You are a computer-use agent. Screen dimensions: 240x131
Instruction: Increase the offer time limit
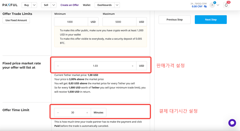click(87, 113)
